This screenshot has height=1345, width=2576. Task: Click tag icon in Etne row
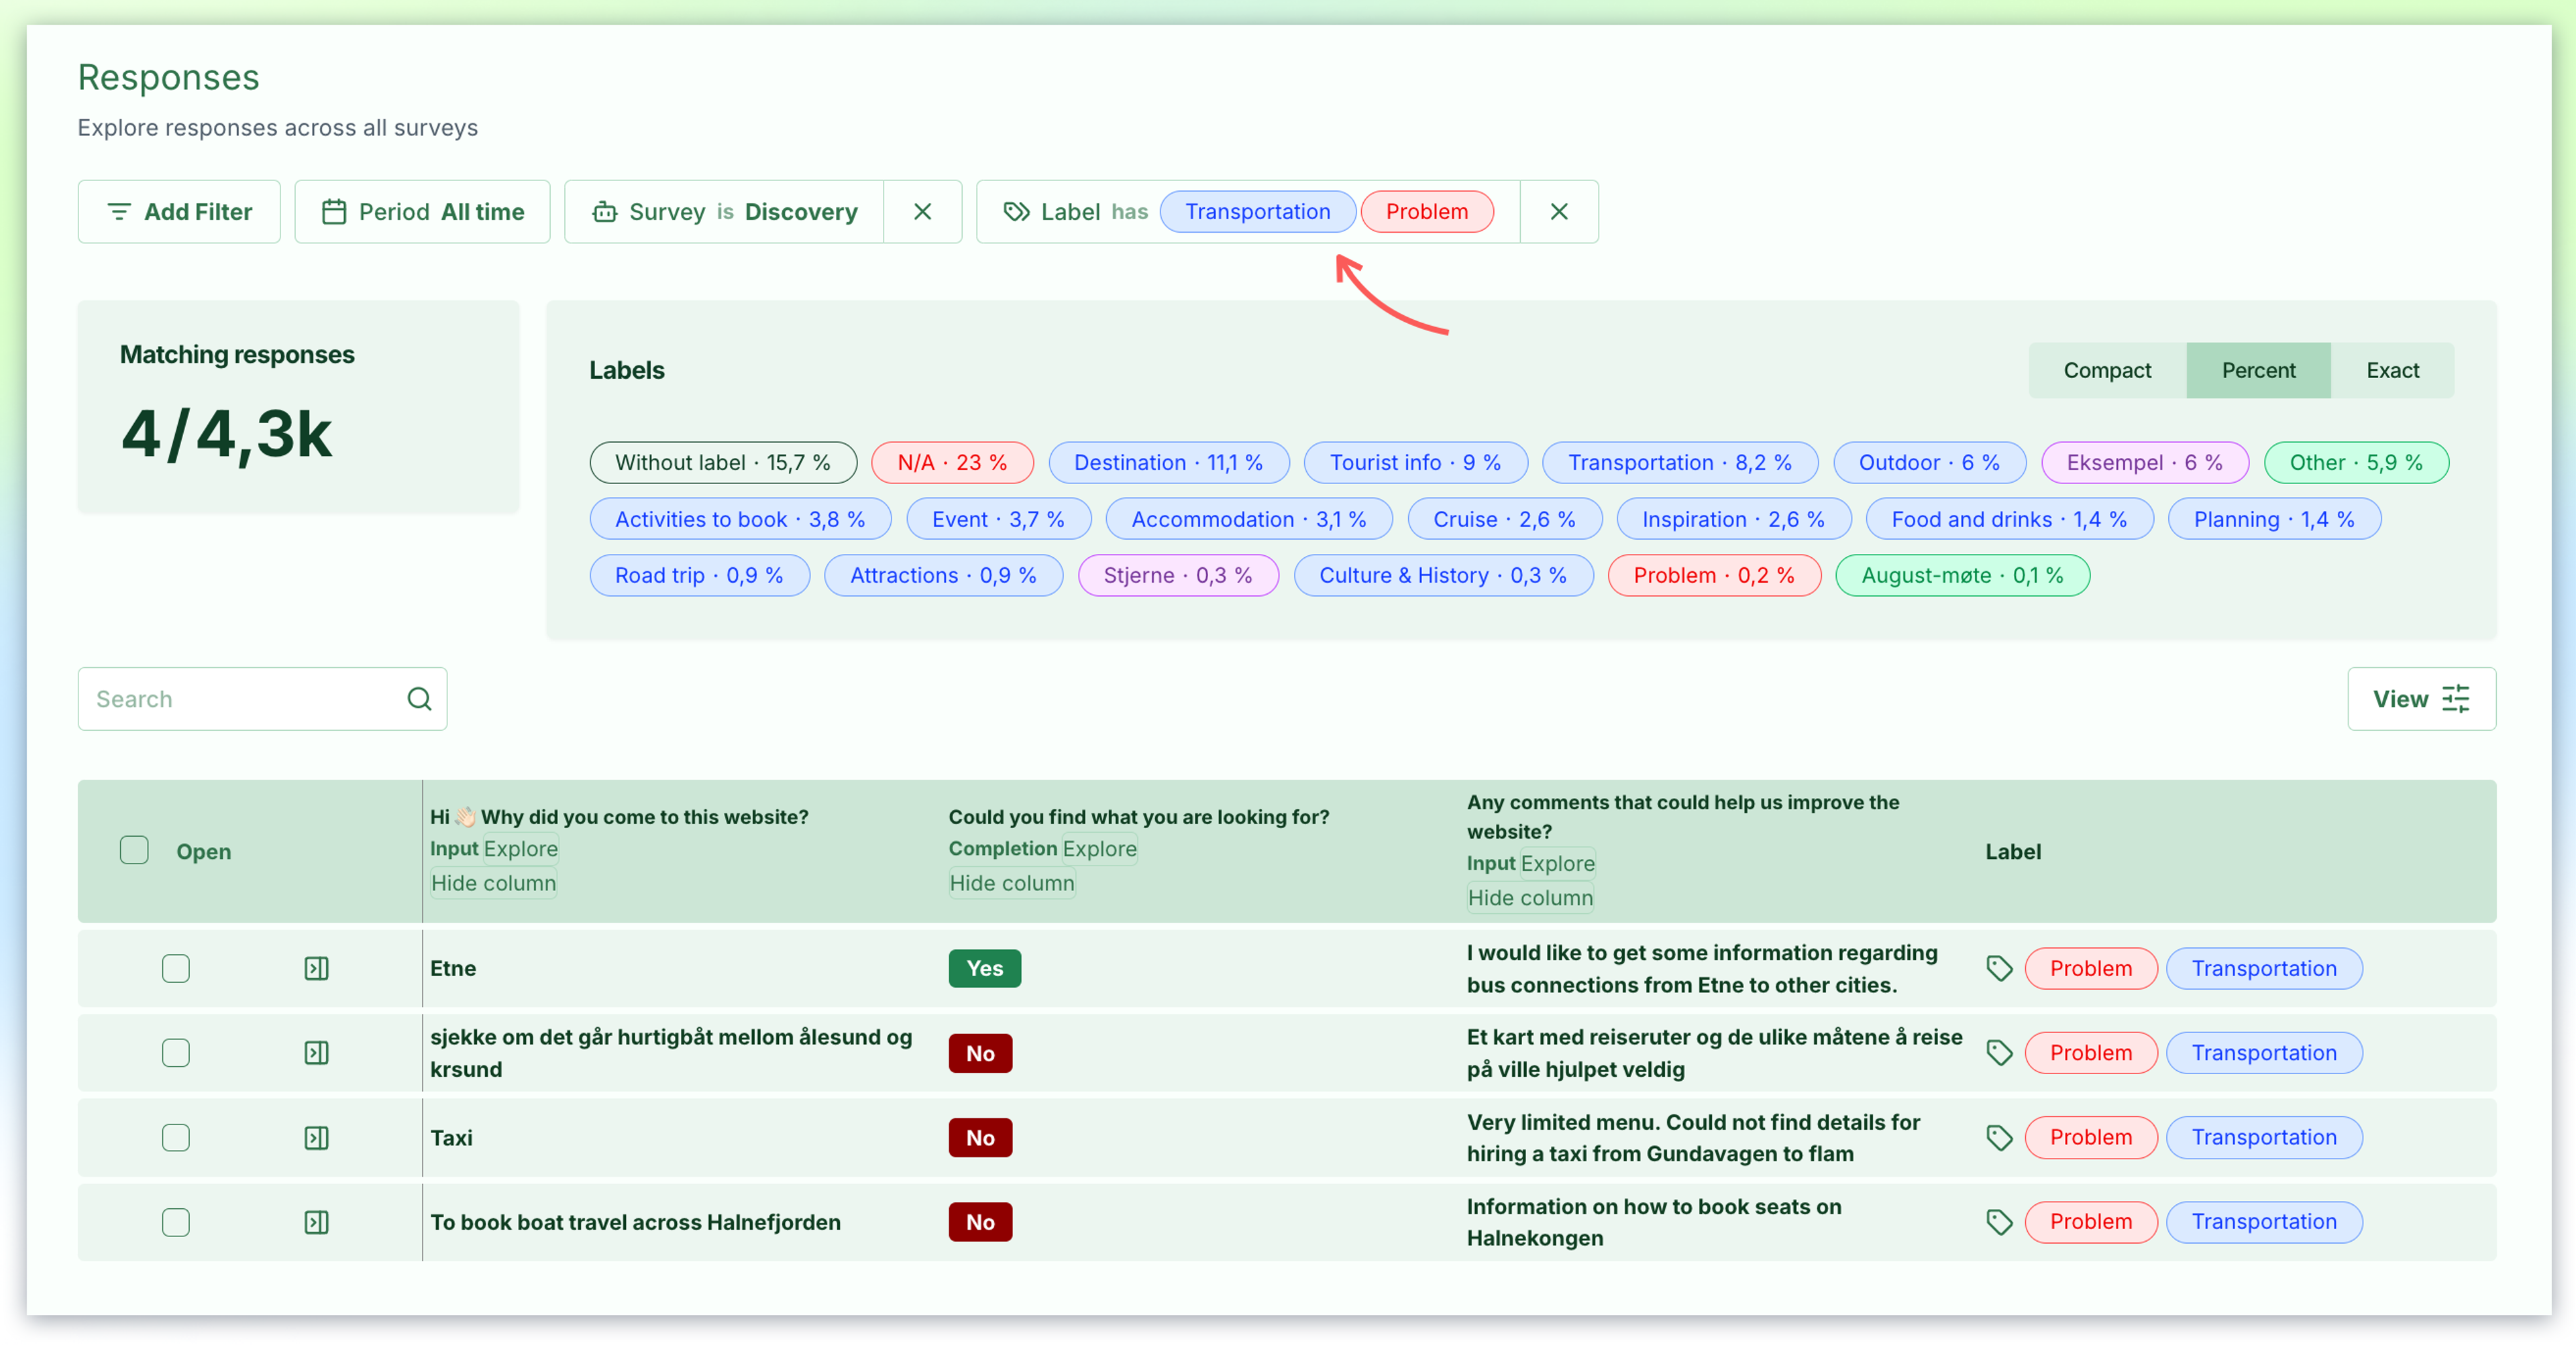tap(1999, 968)
